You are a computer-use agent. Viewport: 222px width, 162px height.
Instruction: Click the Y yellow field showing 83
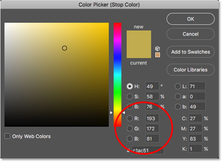(195, 138)
